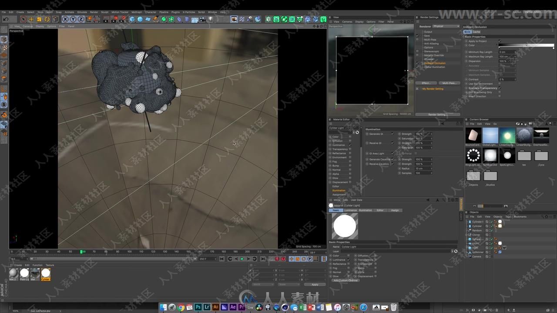The width and height of the screenshot is (557, 313).
Task: Click the Multi-Pass... button
Action: (x=449, y=83)
